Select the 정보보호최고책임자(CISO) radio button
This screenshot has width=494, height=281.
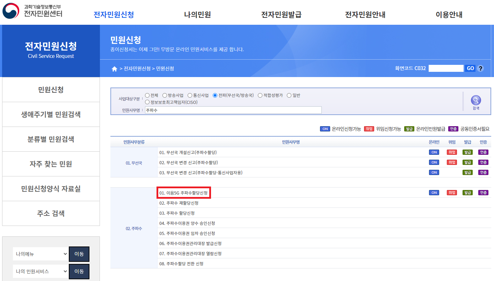pos(147,102)
